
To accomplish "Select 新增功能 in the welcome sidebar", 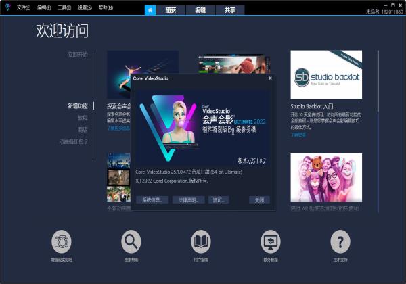I will click(x=78, y=105).
